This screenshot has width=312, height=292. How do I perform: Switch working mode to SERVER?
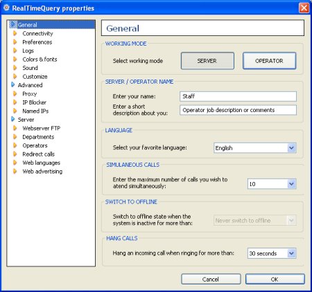pos(207,61)
